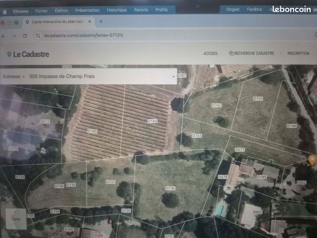317x238 pixels.
Task: Open the Apple menu
Action: click(5, 12)
